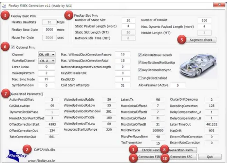Click the WakeUpSymbolRxIdle value 59
227x163 pixels.
point(109,99)
